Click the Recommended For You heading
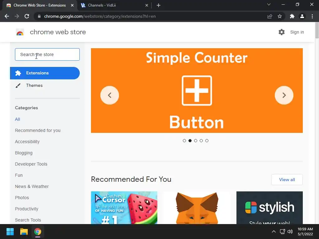The image size is (319, 239). point(131,179)
